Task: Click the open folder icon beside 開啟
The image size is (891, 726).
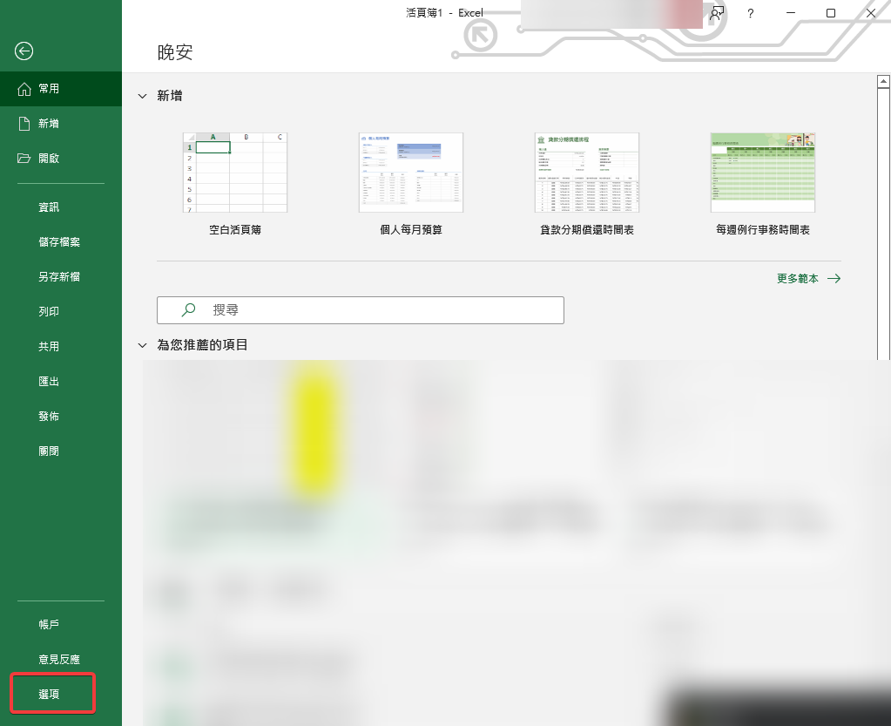Action: pos(24,158)
